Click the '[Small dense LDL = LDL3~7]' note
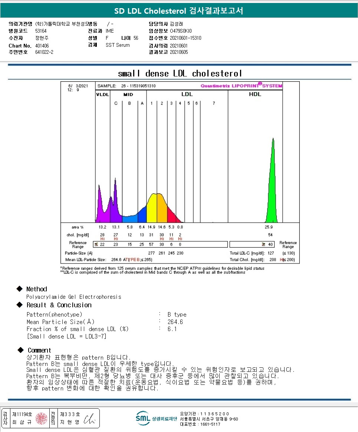The width and height of the screenshot is (358, 432). tap(66, 336)
